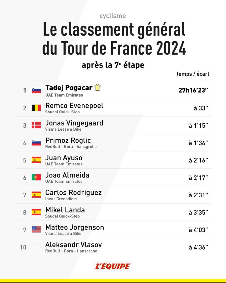Image resolution: width=226 pixels, height=283 pixels.
Task: Click the rider name Remco Evenepoel
Action: click(74, 106)
